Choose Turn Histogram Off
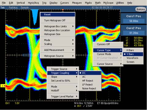This screenshot has height=110, width=147. [x=58, y=20]
